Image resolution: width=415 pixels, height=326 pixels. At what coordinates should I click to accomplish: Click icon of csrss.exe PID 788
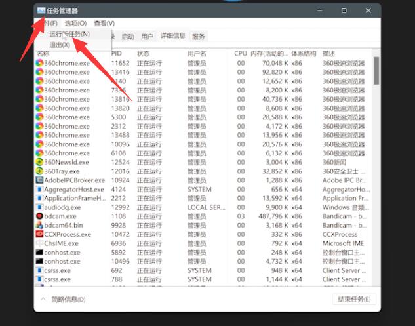[x=39, y=279]
